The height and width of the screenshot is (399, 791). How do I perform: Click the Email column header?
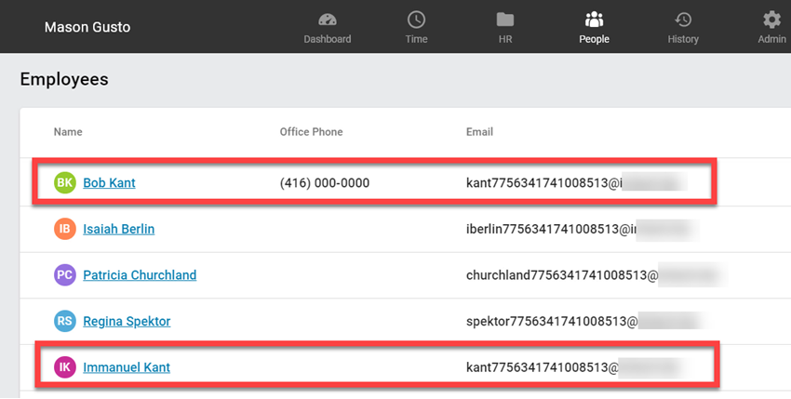(x=479, y=132)
